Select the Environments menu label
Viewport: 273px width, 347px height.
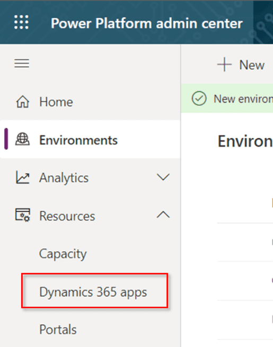click(x=78, y=140)
